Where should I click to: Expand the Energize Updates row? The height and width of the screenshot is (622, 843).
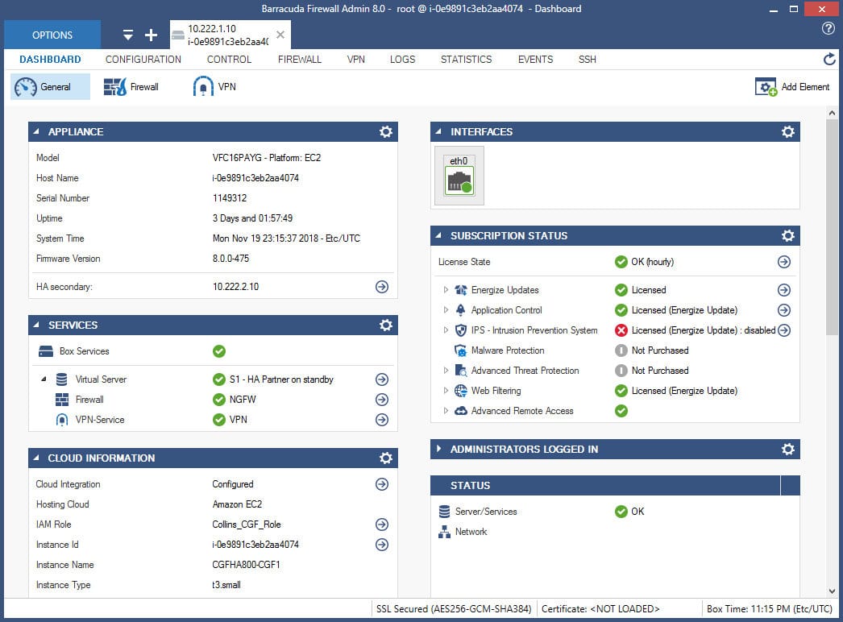coord(446,290)
